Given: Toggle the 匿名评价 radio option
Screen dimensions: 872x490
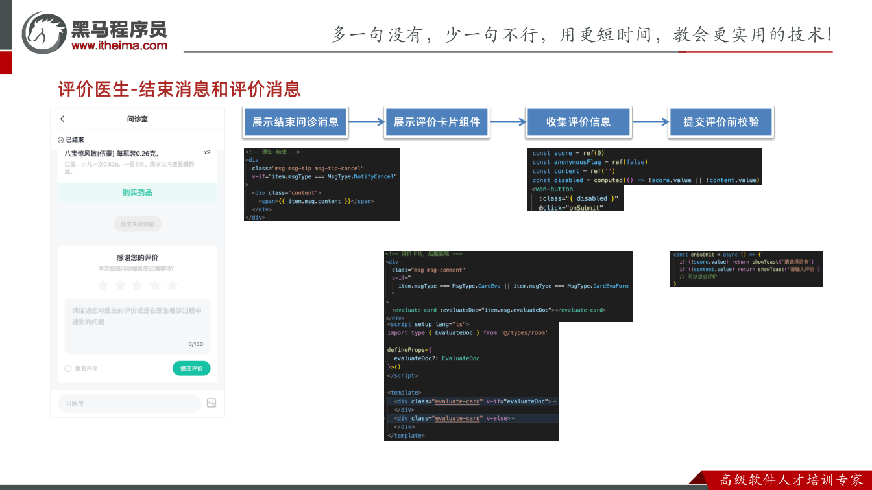Looking at the screenshot, I should 68,368.
